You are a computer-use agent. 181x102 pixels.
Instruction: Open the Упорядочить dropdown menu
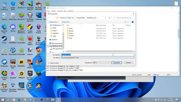tap(53, 22)
